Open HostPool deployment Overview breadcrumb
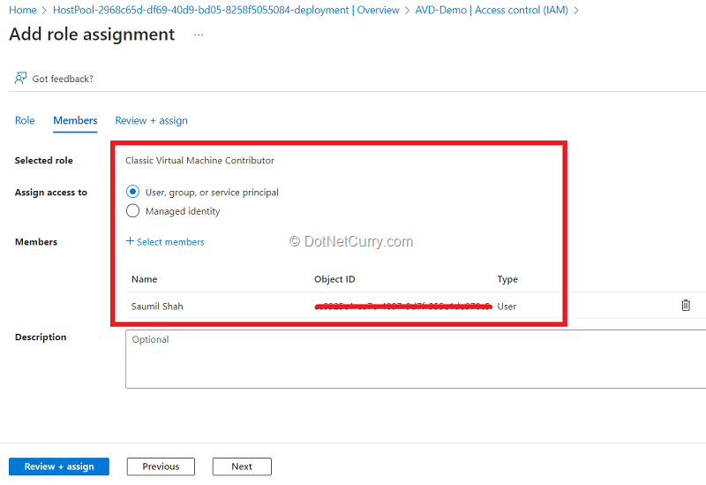 click(226, 10)
